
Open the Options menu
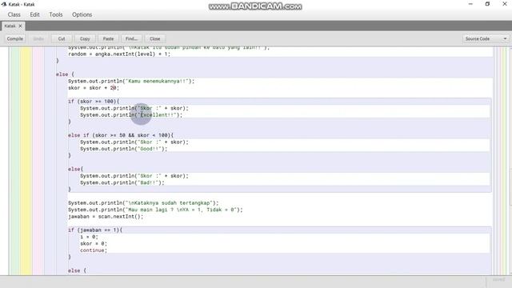[x=82, y=14]
